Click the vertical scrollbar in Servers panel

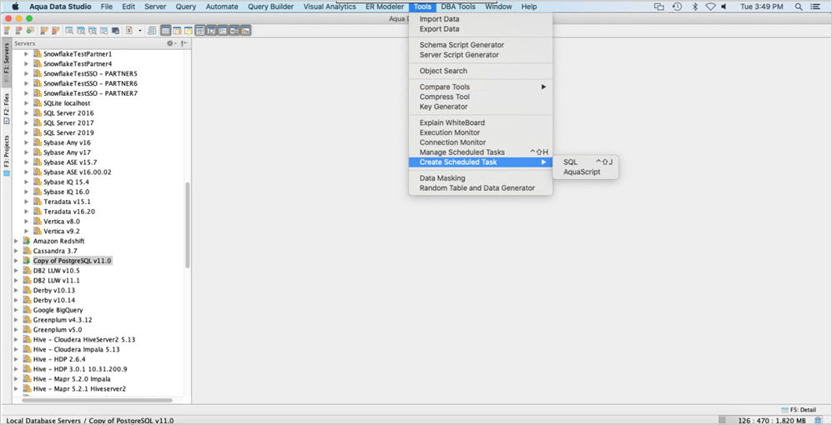(x=187, y=225)
